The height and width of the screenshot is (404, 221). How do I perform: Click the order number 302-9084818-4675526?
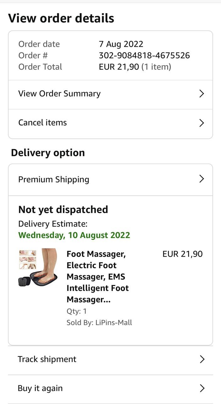coord(144,56)
